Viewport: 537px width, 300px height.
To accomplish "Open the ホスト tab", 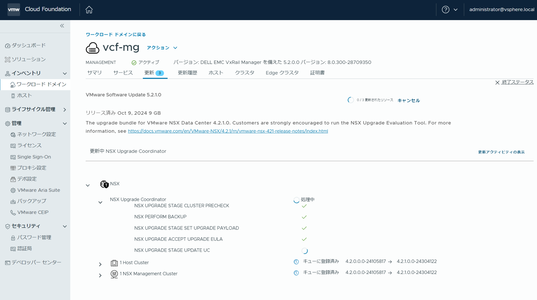I will click(x=216, y=73).
